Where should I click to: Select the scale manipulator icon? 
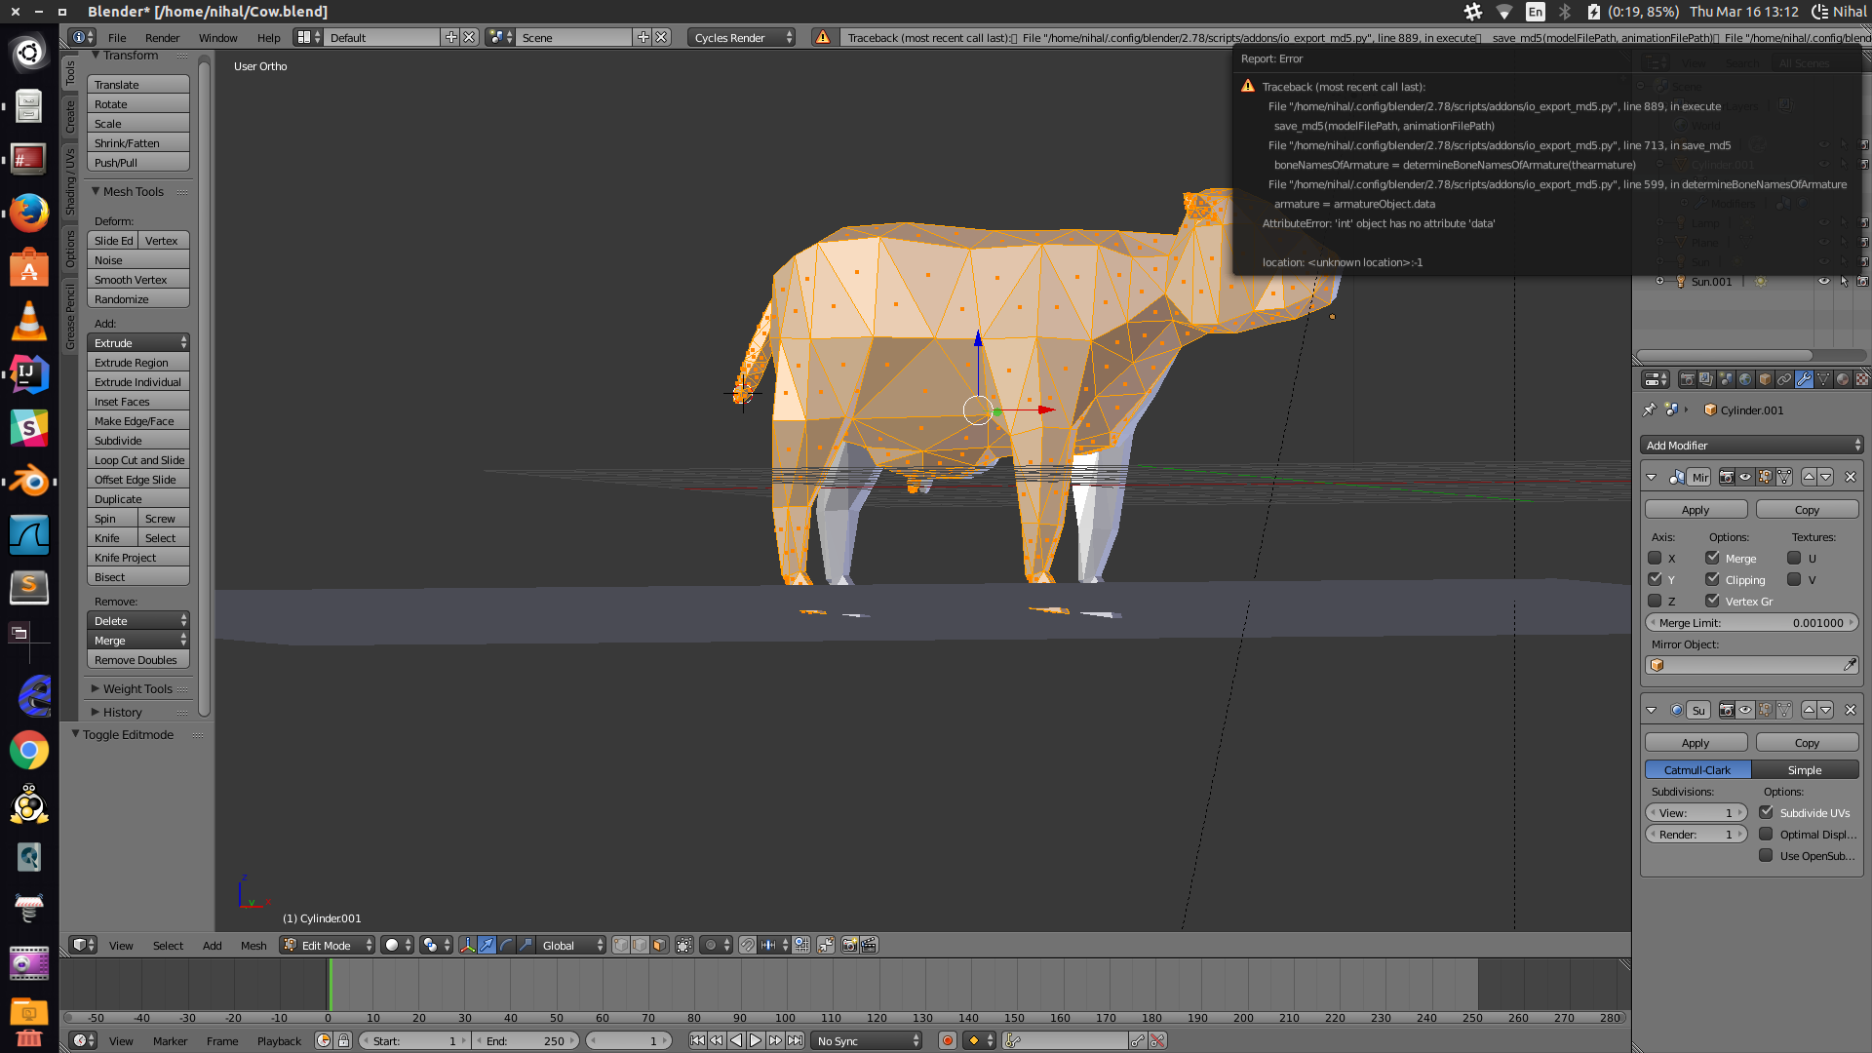526,945
